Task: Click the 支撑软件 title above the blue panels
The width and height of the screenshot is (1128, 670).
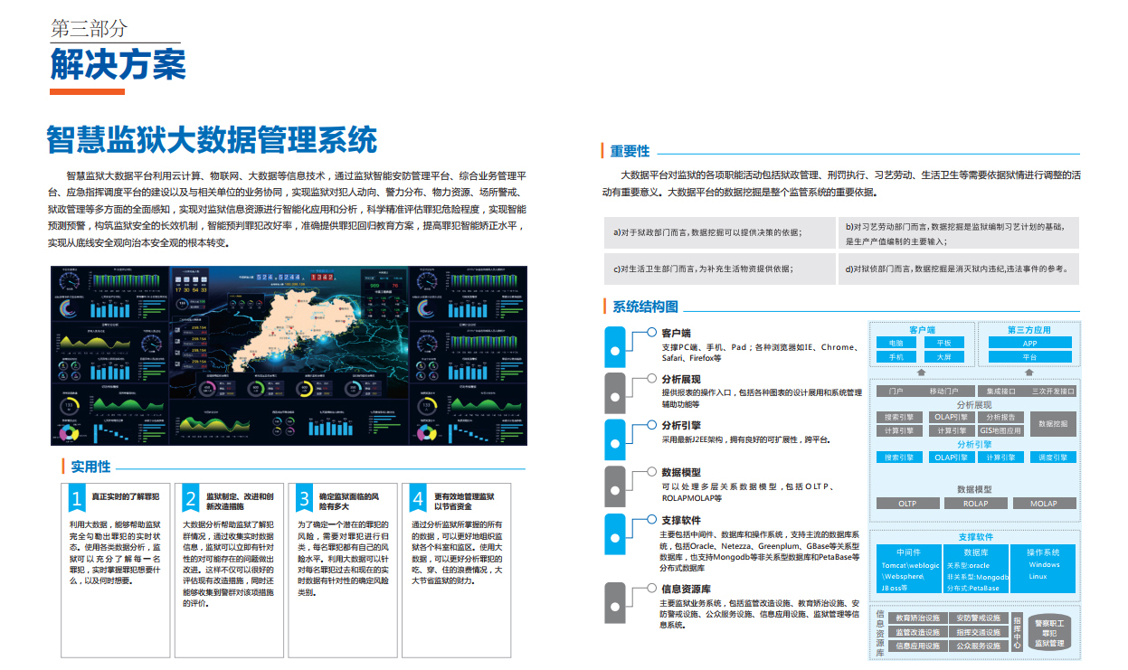Action: pyautogui.click(x=975, y=537)
